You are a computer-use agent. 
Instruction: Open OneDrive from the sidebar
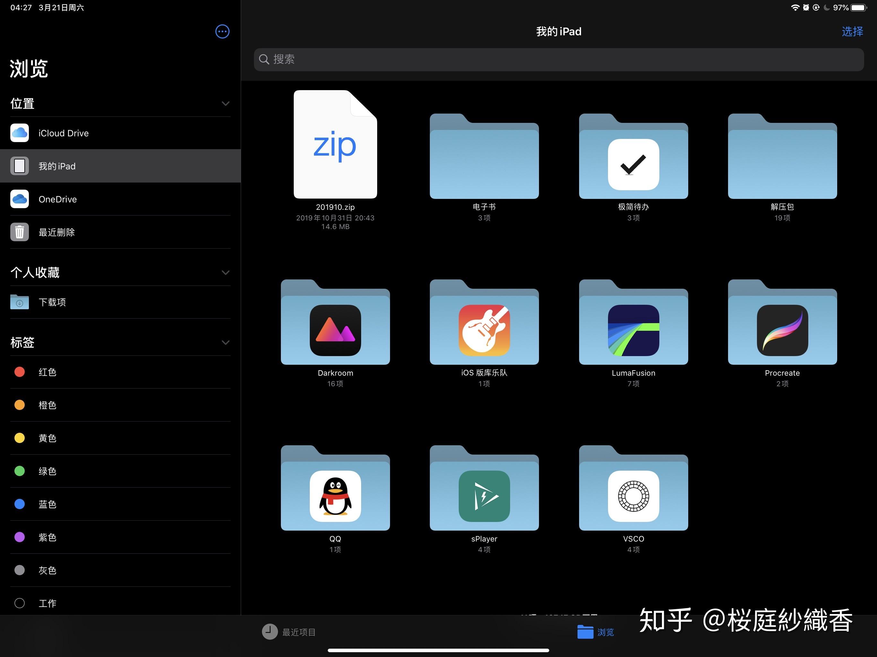[57, 199]
